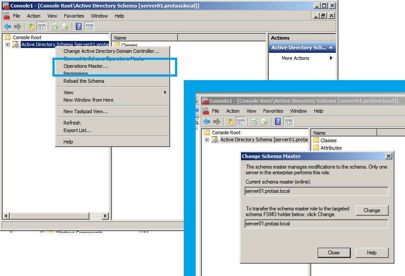Image resolution: width=405 pixels, height=276 pixels.
Task: Toggle action pane icon in first console toolbar
Action: coord(89,26)
